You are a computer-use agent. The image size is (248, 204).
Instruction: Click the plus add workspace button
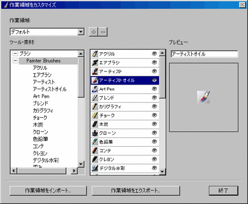[x=94, y=32]
